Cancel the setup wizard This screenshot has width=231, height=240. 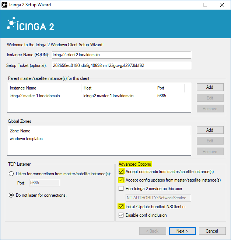click(x=212, y=231)
